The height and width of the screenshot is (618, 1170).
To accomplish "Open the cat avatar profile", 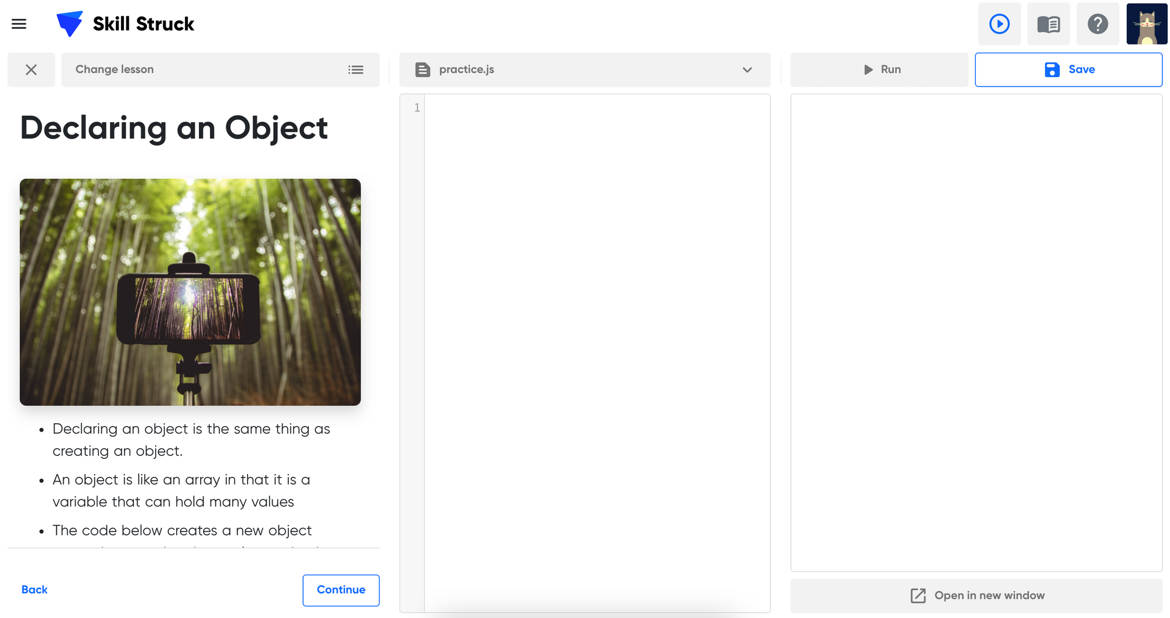I will [1147, 24].
